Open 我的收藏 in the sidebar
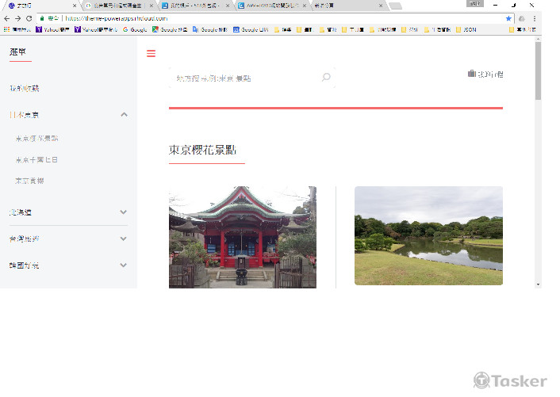 pyautogui.click(x=24, y=88)
